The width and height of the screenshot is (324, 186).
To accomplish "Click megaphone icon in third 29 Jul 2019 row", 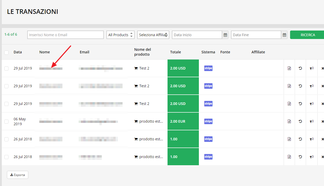I will coord(312,104).
